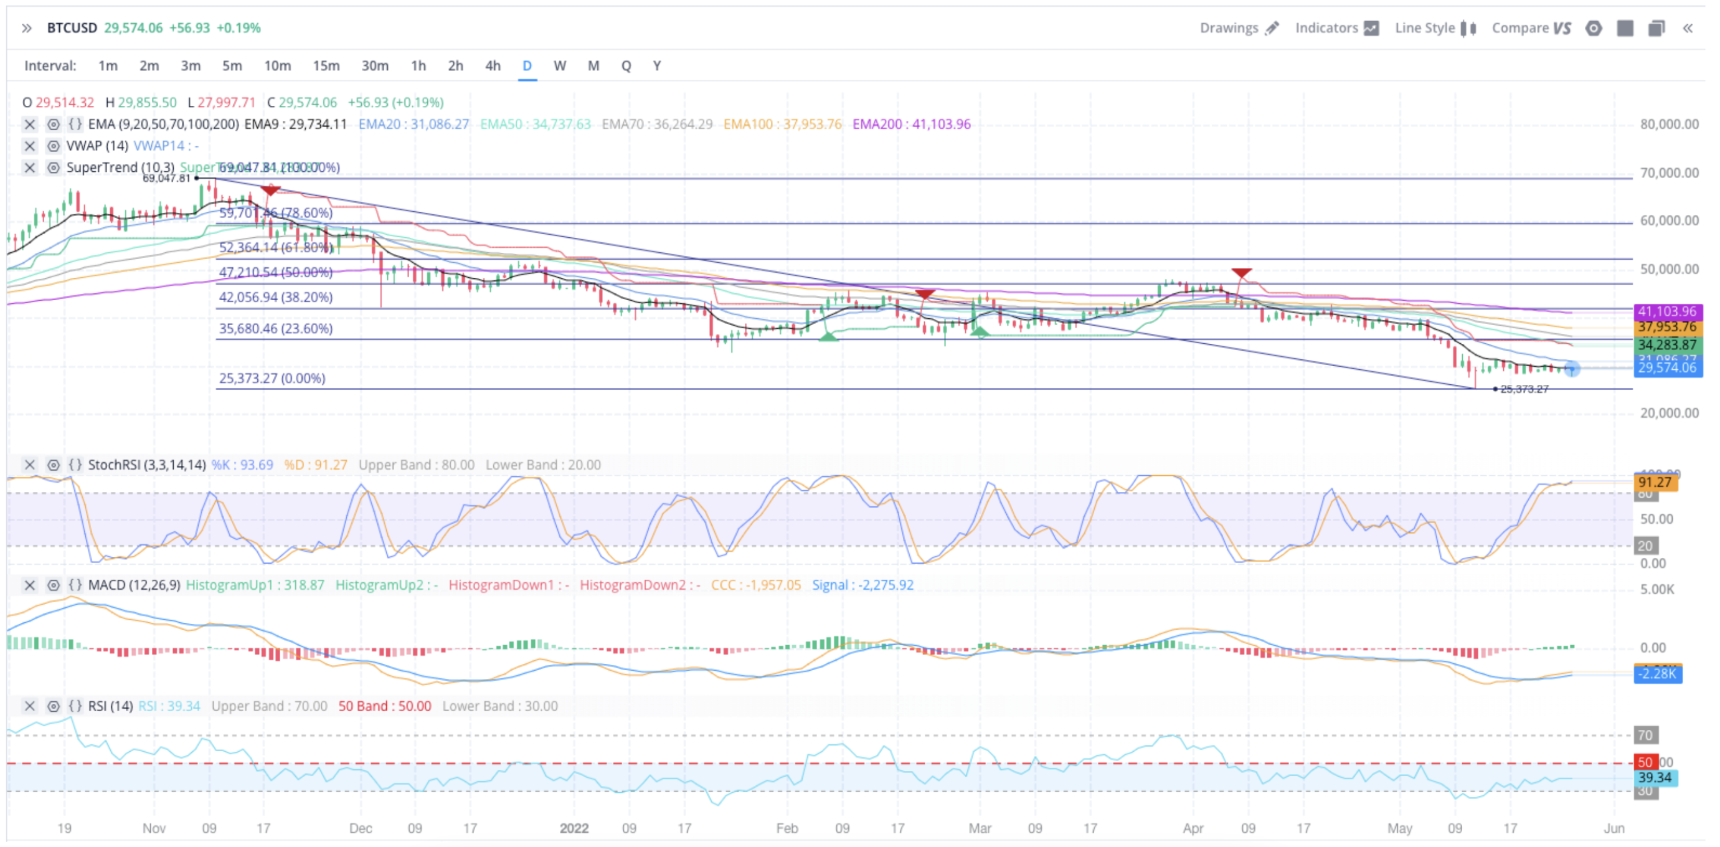1720x847 pixels.
Task: Click the MACD -2.28K axis label
Action: (1658, 674)
